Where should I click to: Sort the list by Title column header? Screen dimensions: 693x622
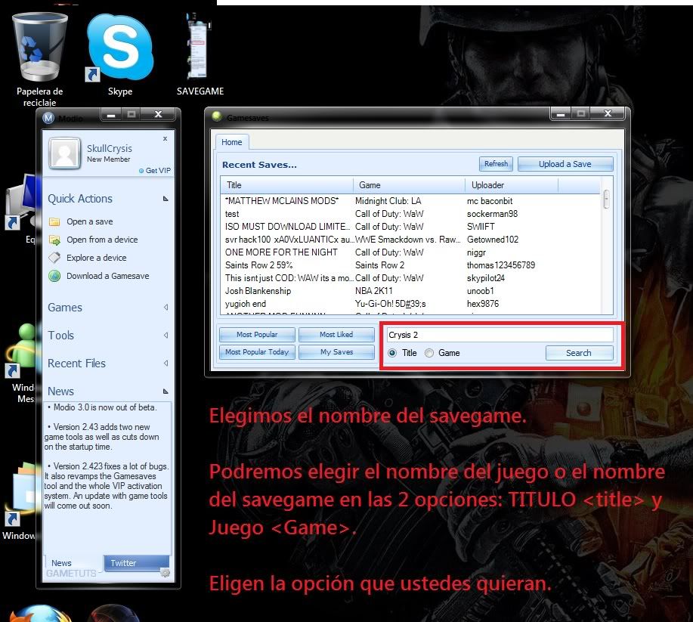287,185
